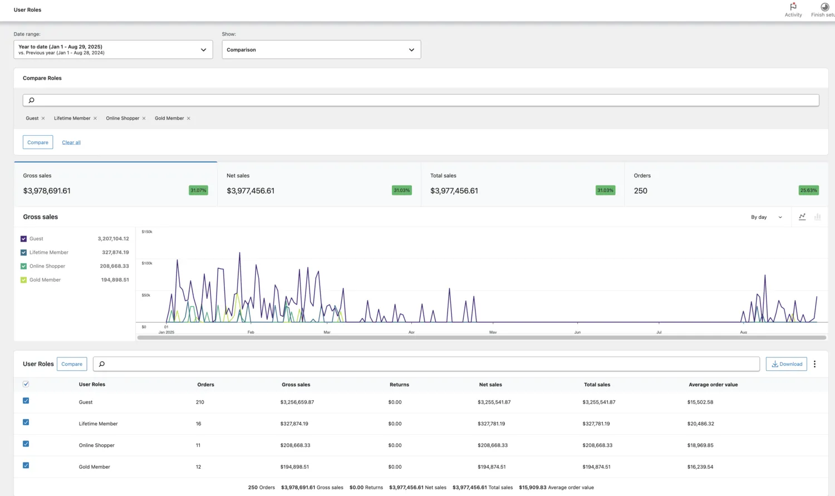Open the table options ellipsis menu

(x=814, y=364)
